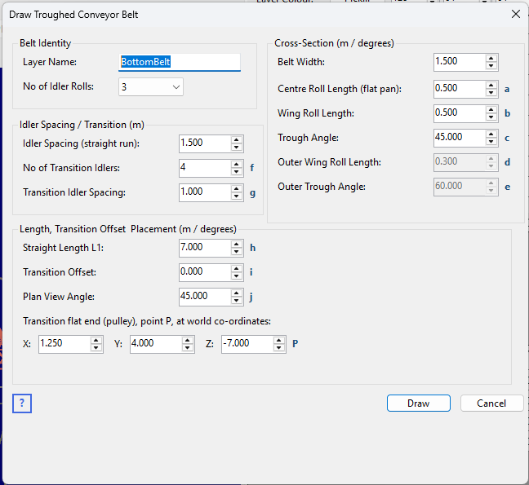Screen dimensions: 529x485
Task: Click the blue 'P' point reference letter
Action: (x=296, y=344)
